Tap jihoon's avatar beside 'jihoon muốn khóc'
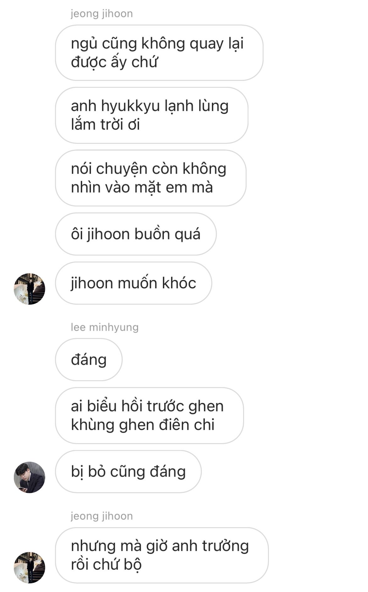This screenshot has width=368, height=592. [30, 289]
